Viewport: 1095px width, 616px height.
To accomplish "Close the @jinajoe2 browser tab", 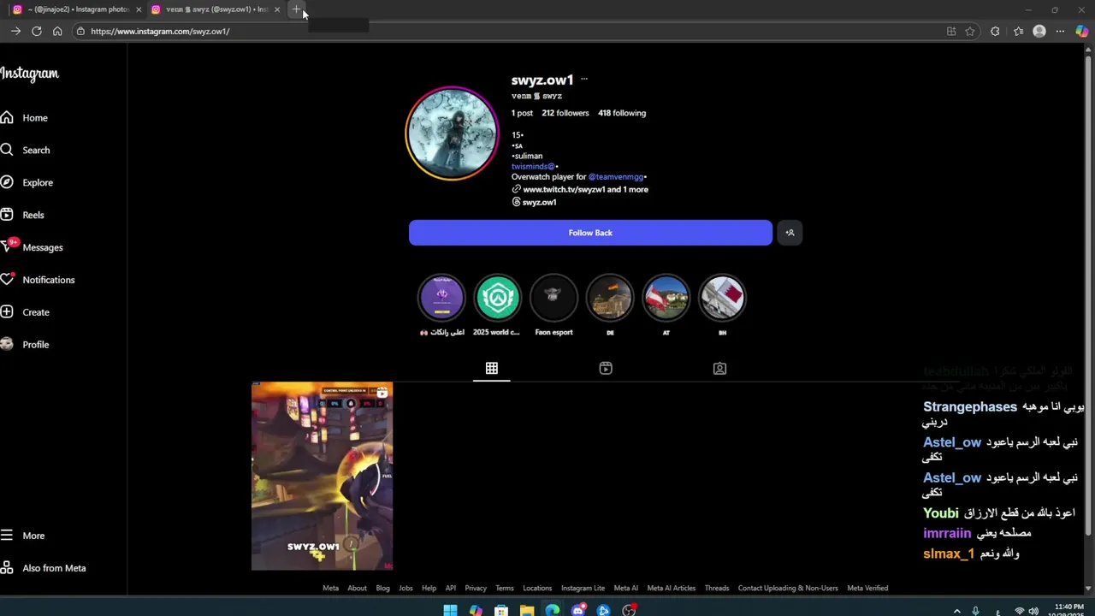I will pos(139,9).
